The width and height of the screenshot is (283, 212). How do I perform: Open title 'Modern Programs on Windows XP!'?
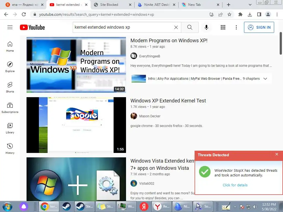169,41
